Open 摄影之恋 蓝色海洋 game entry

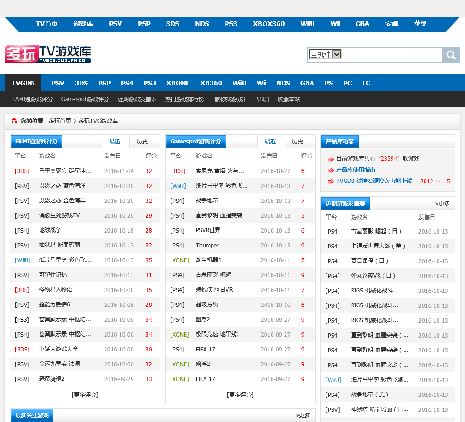pyautogui.click(x=62, y=186)
